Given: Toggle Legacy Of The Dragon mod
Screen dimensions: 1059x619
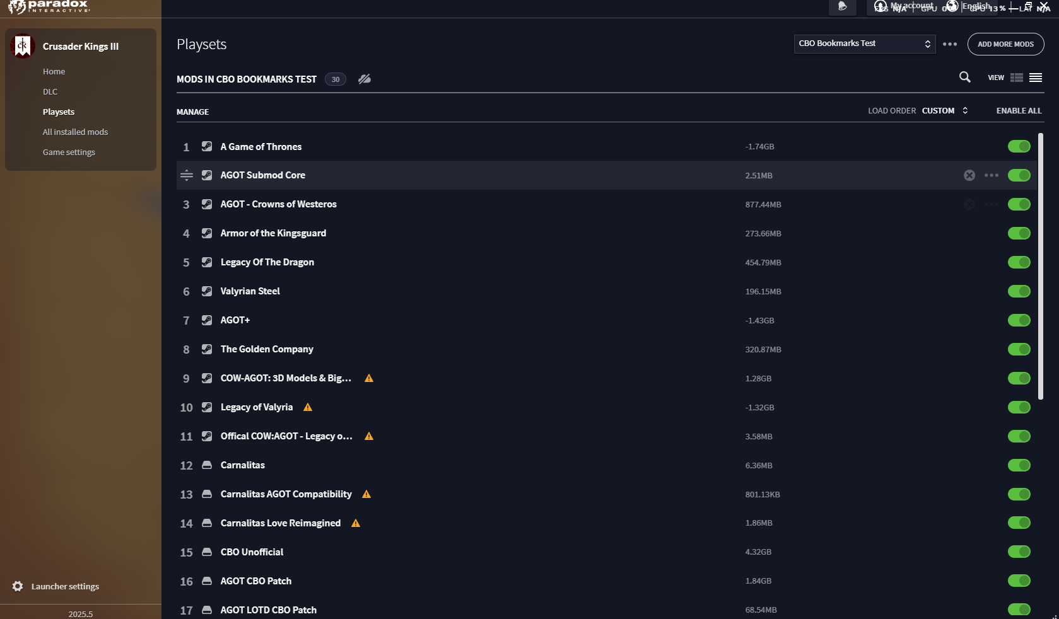Looking at the screenshot, I should [1019, 262].
